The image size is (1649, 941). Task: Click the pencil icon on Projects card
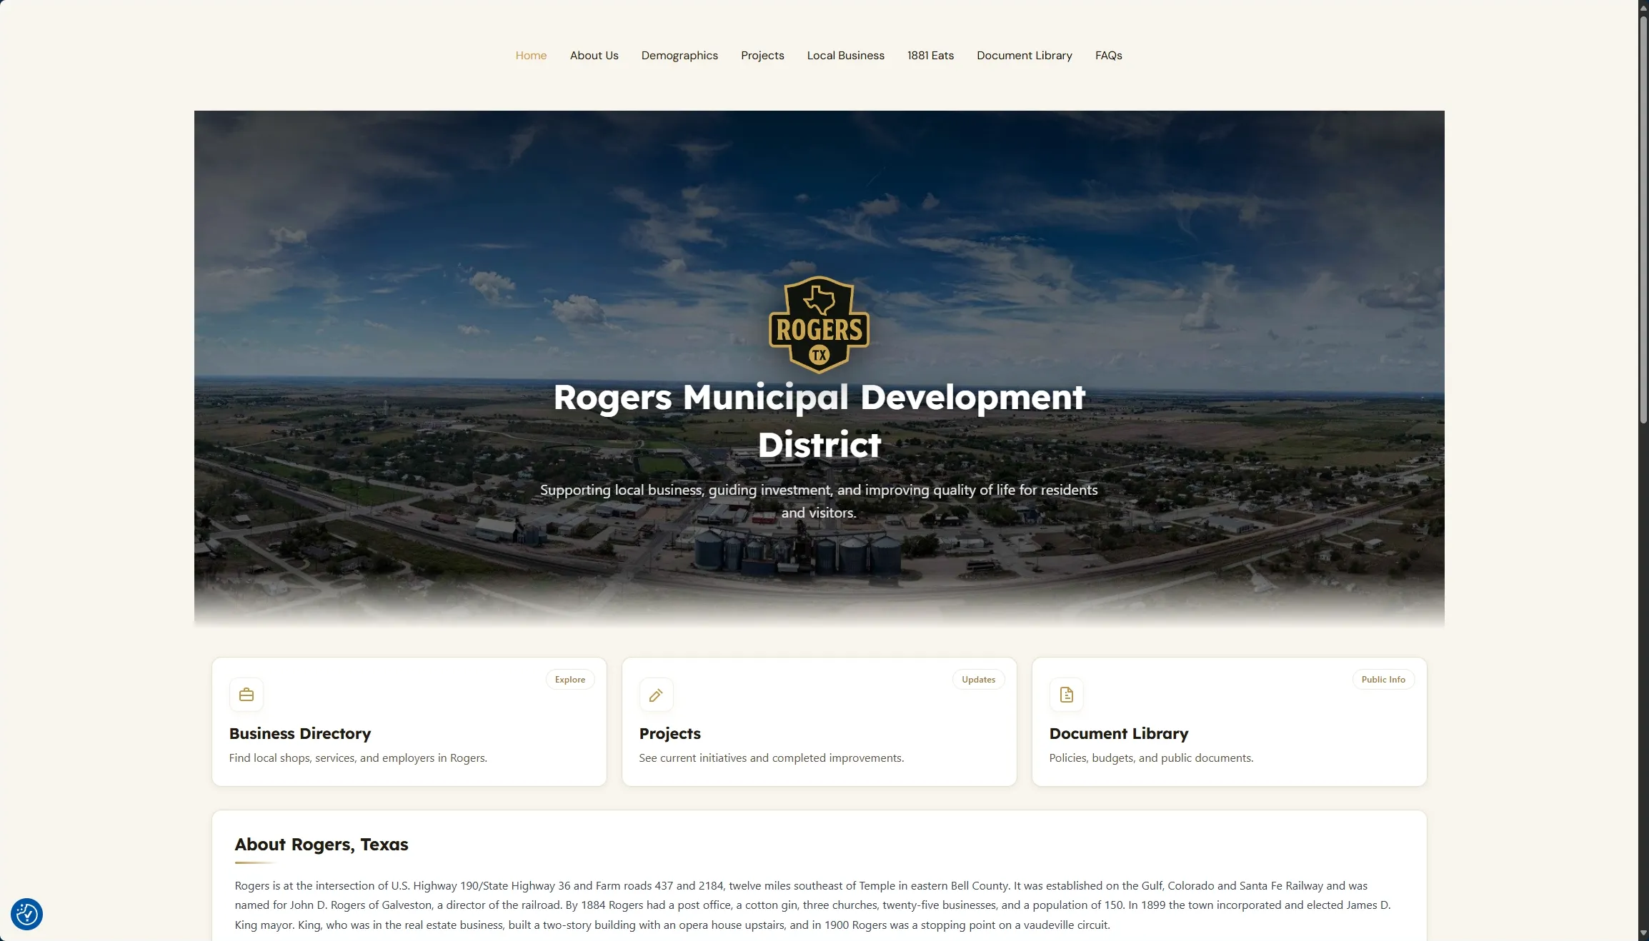655,695
